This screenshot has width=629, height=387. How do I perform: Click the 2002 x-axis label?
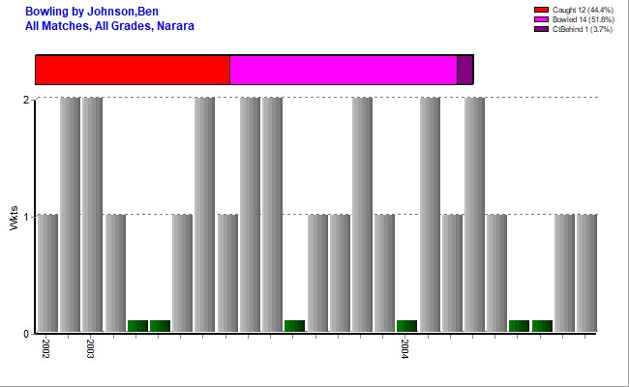coord(45,348)
